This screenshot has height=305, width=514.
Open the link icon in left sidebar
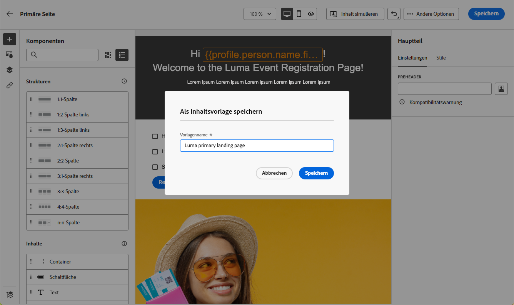click(10, 85)
